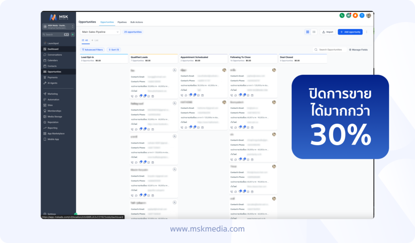Open Payments in the sidebar
Screen dimensions: 415x243
pos(52,77)
